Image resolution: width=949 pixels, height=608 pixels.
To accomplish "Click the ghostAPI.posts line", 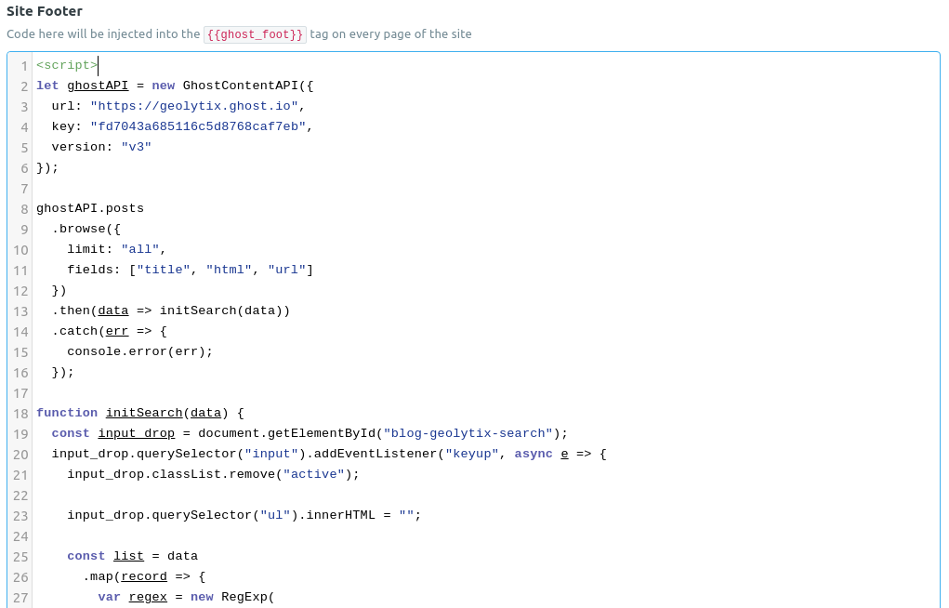I will (x=90, y=208).
